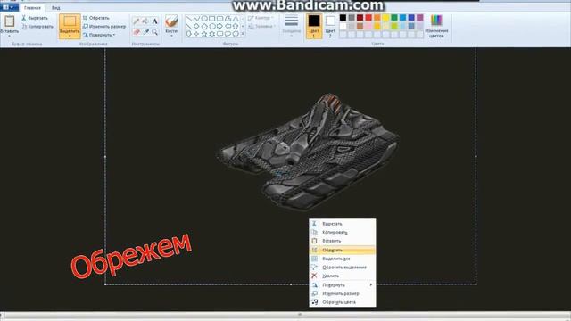Click Вырезать (Cut) in the ribbon

pyautogui.click(x=34, y=18)
